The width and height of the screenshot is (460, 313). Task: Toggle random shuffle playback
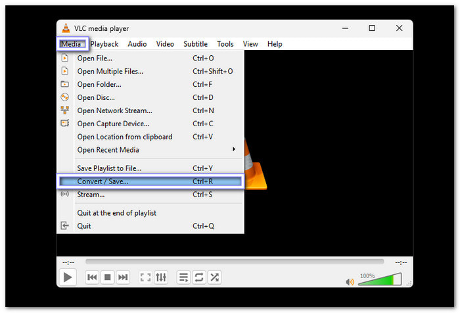point(214,277)
